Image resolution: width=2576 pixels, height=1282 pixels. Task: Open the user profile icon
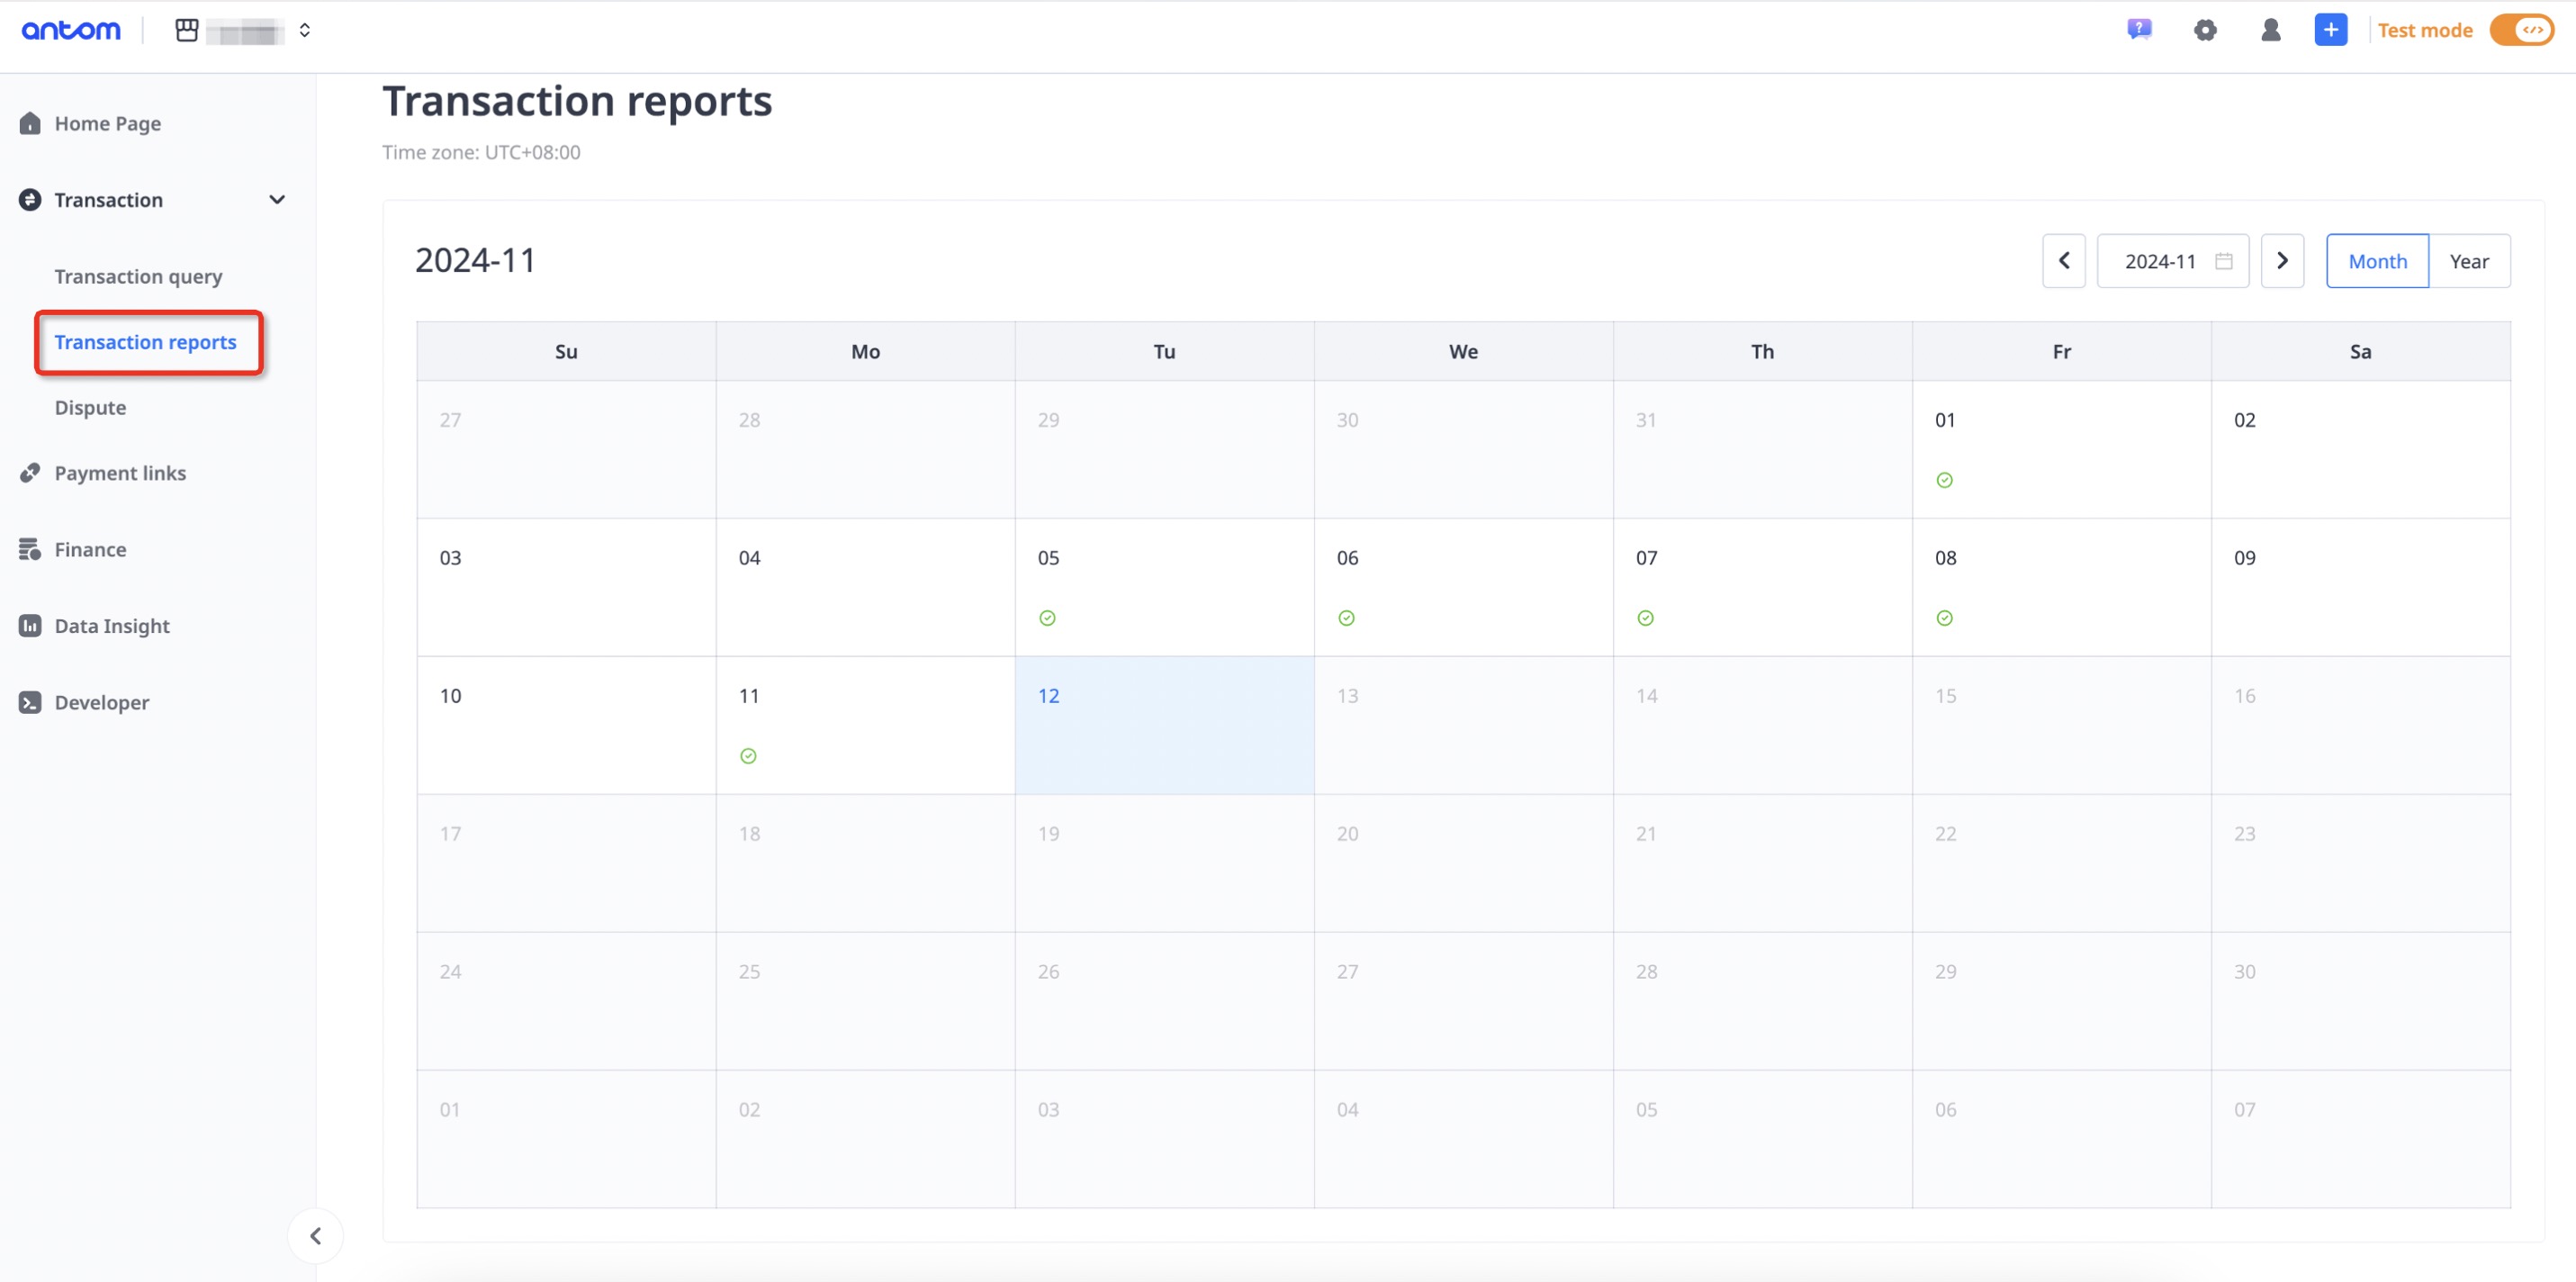[x=2270, y=30]
